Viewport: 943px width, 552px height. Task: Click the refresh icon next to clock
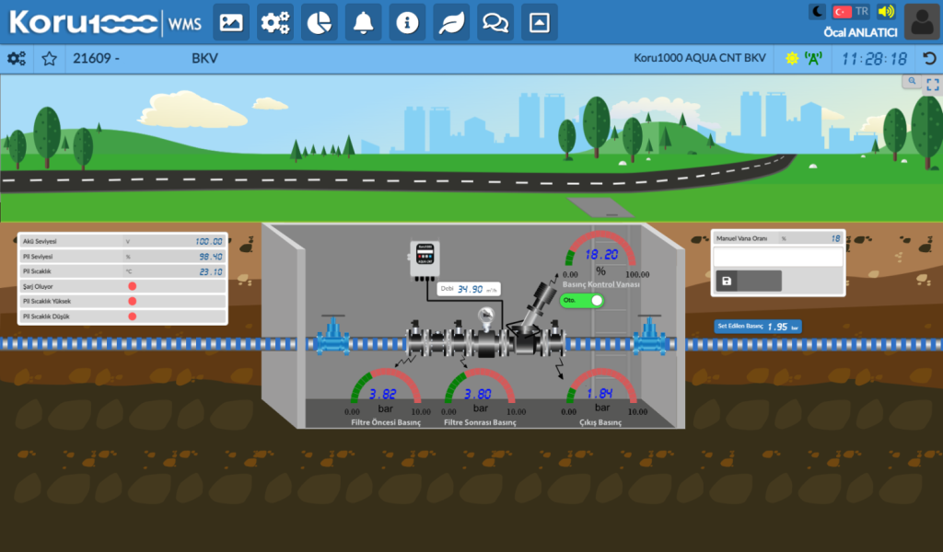tap(929, 58)
